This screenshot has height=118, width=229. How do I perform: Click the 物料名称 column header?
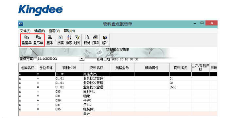(x=97, y=68)
